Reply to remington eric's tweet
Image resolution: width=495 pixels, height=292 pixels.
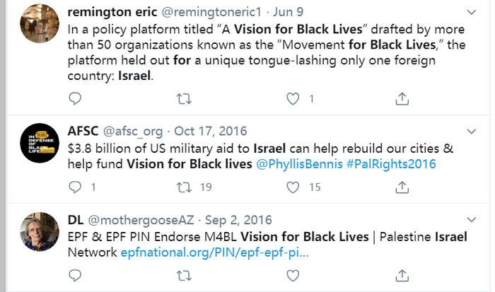75,100
